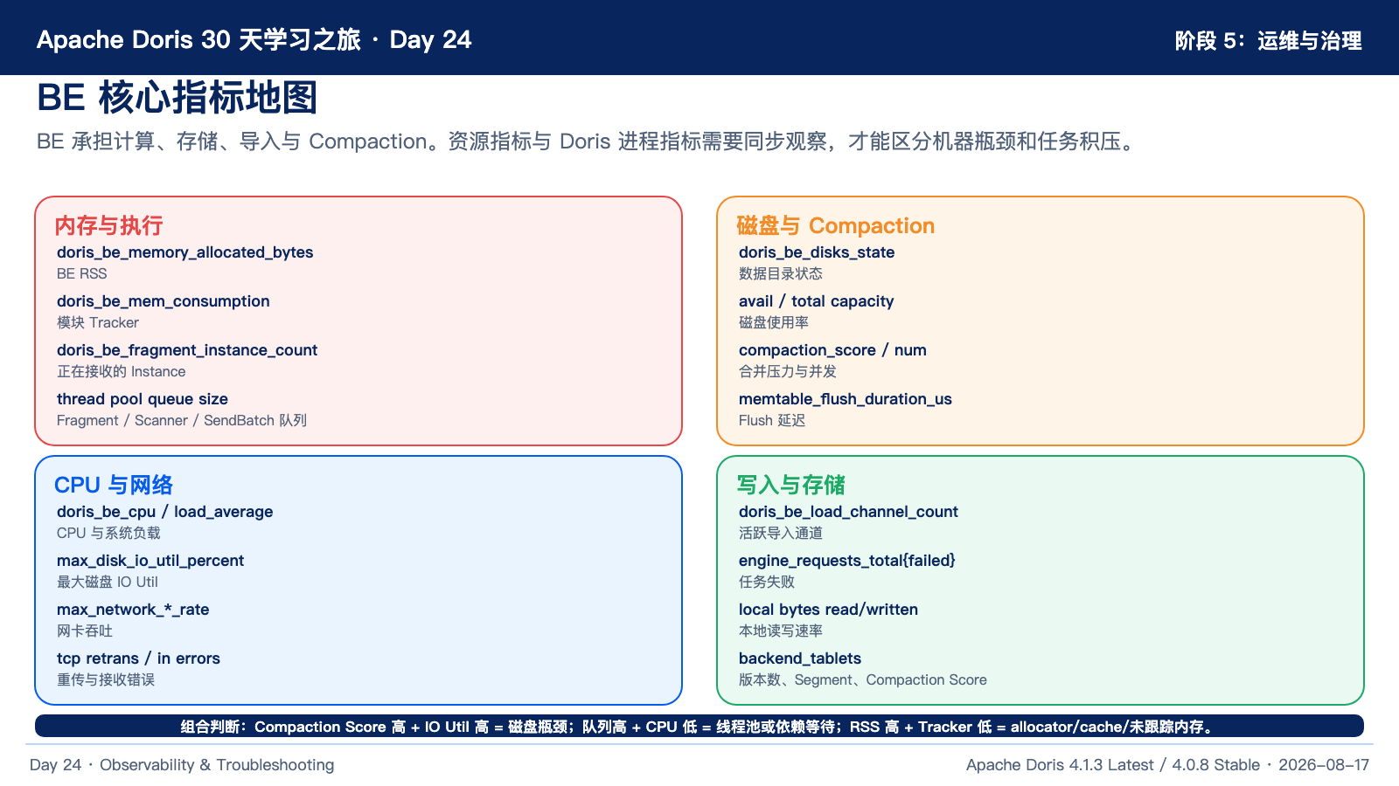Select "doris_be_memory_allocated_bytes" metric name
Screen dimensions: 1399x786
[x=184, y=252]
